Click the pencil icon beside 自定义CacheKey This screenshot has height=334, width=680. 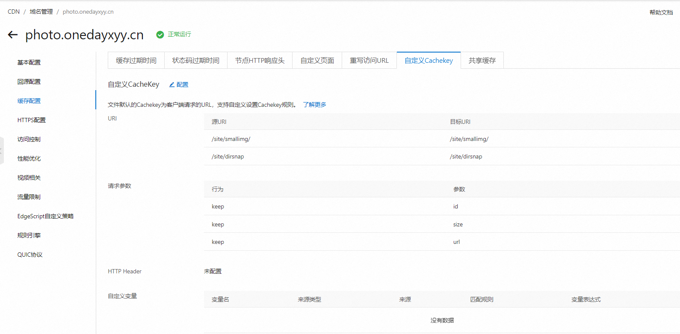pyautogui.click(x=171, y=85)
